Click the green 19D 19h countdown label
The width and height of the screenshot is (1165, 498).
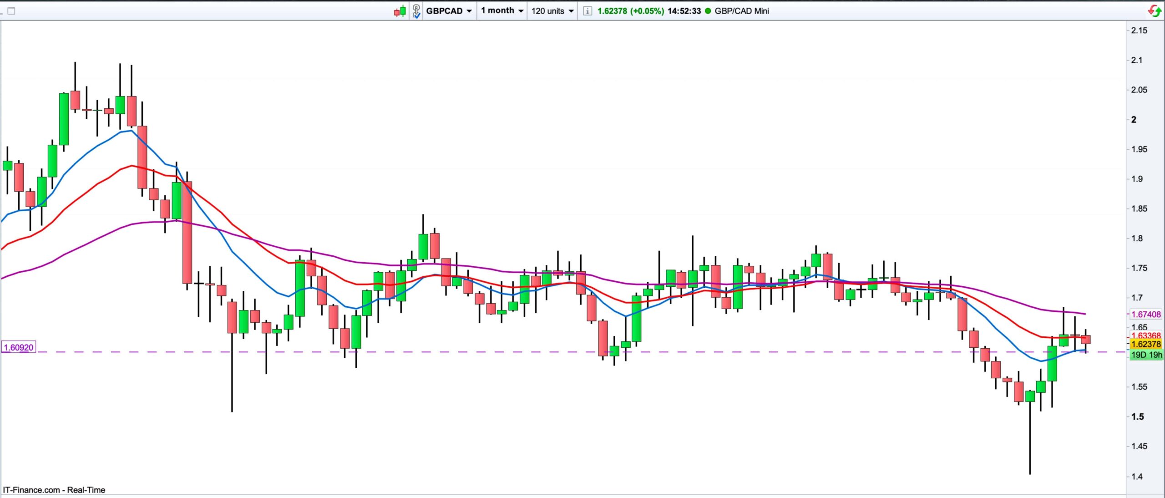click(x=1146, y=355)
